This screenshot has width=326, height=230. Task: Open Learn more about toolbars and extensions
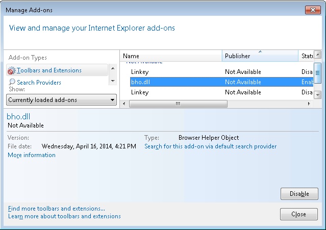click(x=64, y=216)
